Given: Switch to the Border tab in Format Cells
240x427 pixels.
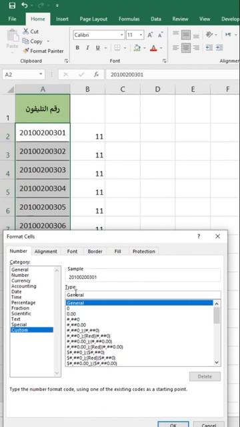Looking at the screenshot, I should tap(95, 252).
